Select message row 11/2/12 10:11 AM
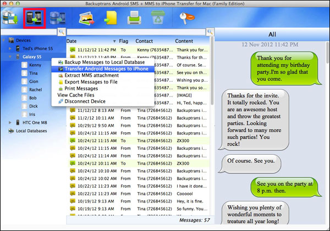The height and width of the screenshot is (231, 330). (139, 118)
